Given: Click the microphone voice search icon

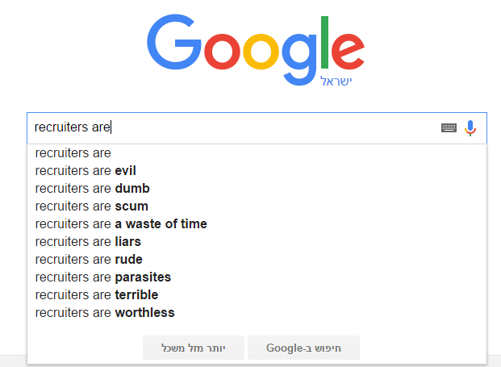Looking at the screenshot, I should [471, 127].
